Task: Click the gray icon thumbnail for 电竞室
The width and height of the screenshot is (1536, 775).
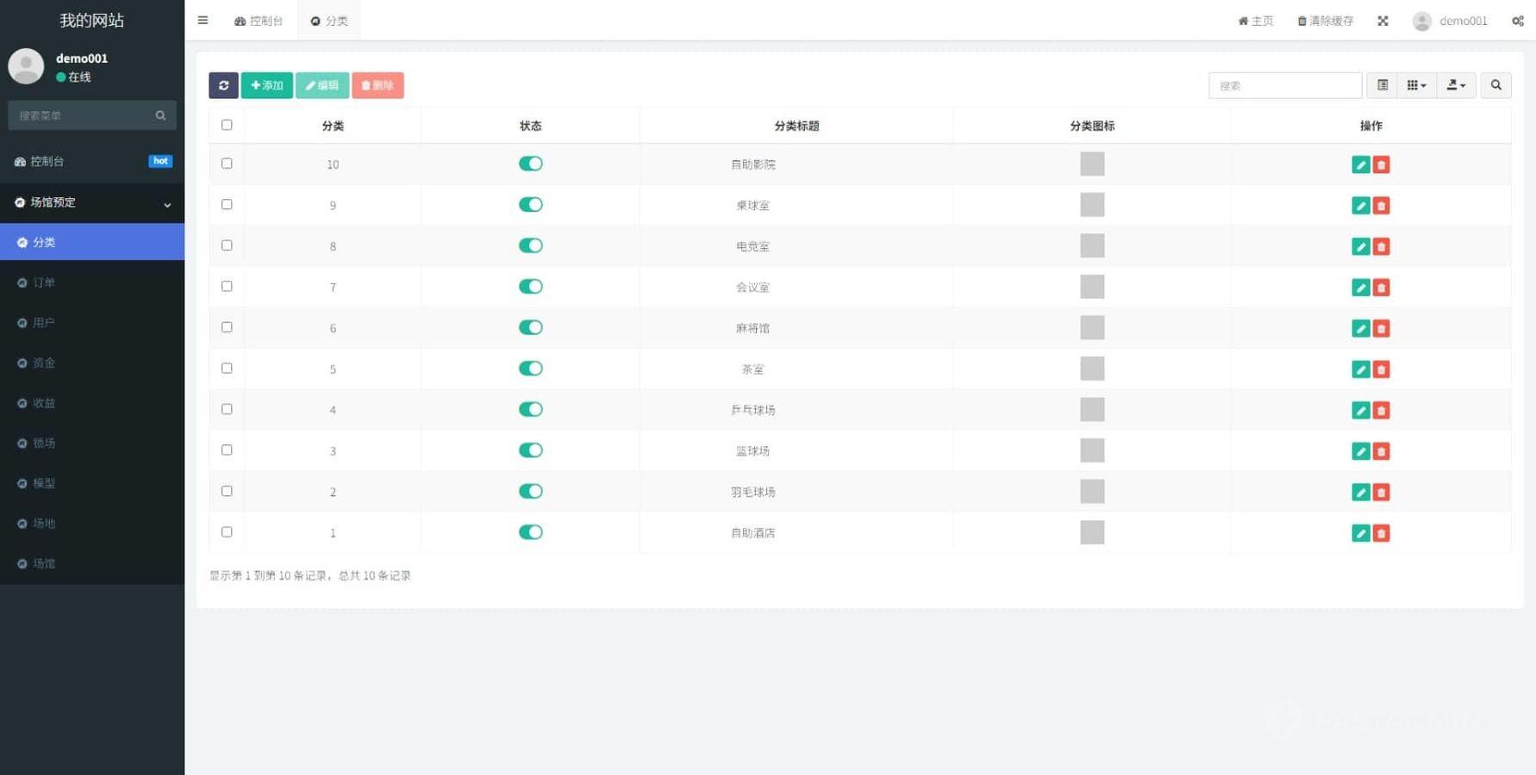Action: [x=1091, y=246]
